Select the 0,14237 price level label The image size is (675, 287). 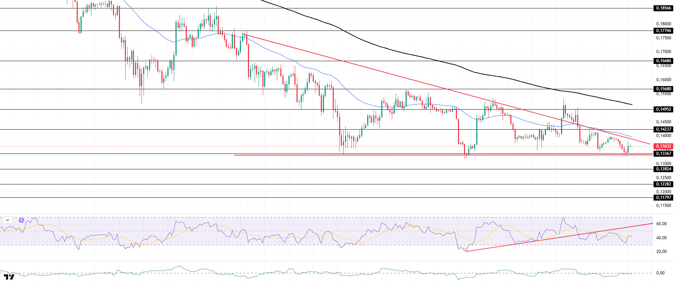(x=663, y=129)
